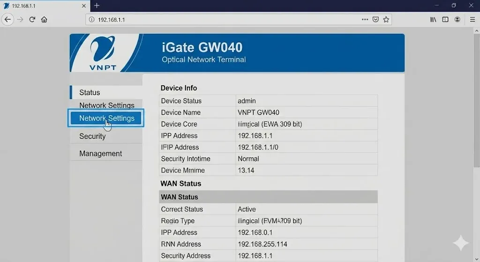
Task: Click the Security Address label
Action: tap(186, 256)
